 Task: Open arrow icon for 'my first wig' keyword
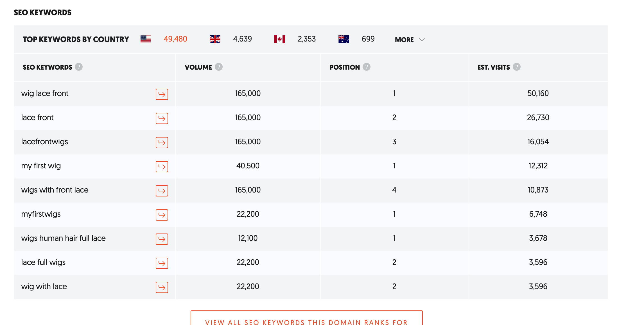[x=162, y=167]
